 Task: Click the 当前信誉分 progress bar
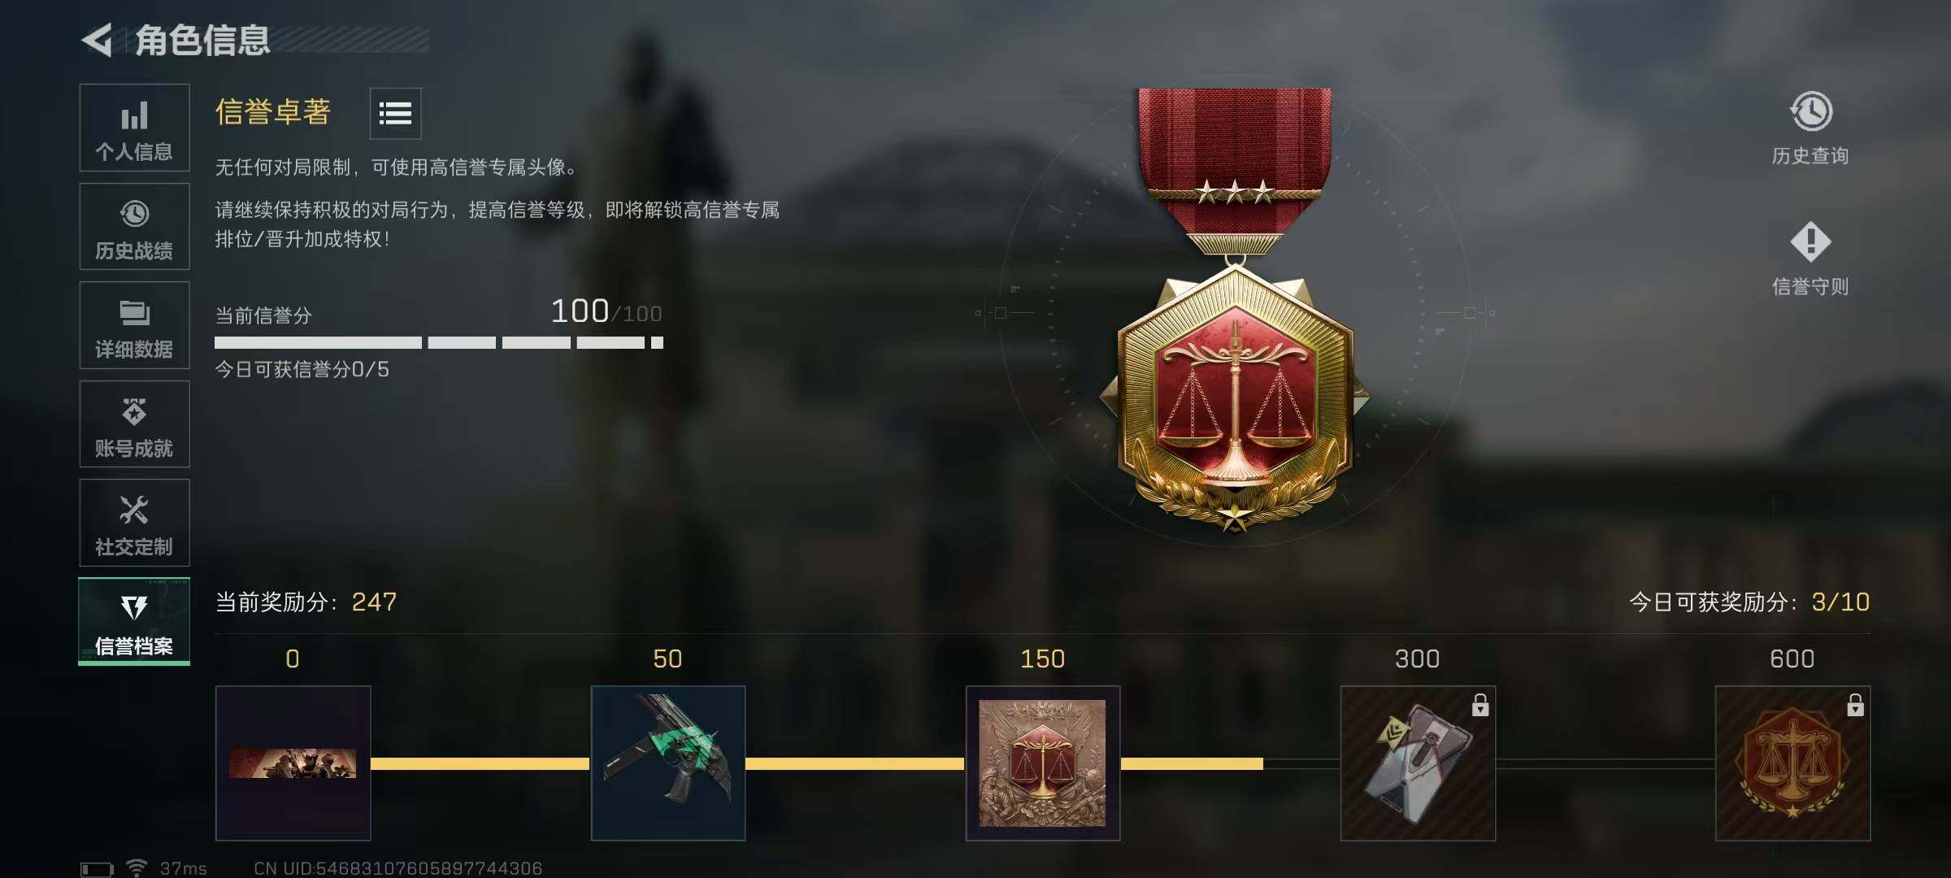439,343
